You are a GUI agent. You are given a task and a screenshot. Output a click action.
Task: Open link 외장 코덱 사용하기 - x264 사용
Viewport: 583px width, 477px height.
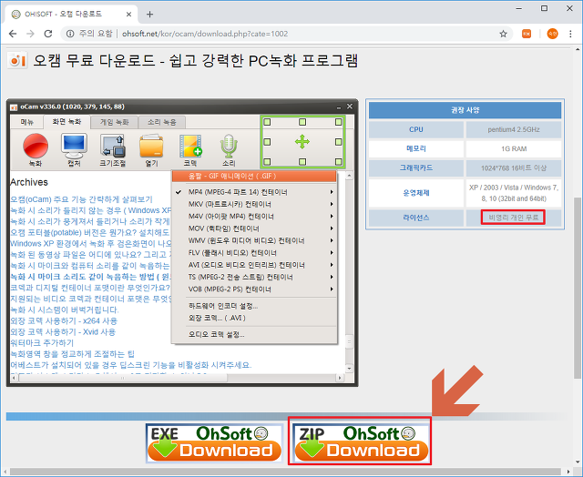pyautogui.click(x=64, y=320)
